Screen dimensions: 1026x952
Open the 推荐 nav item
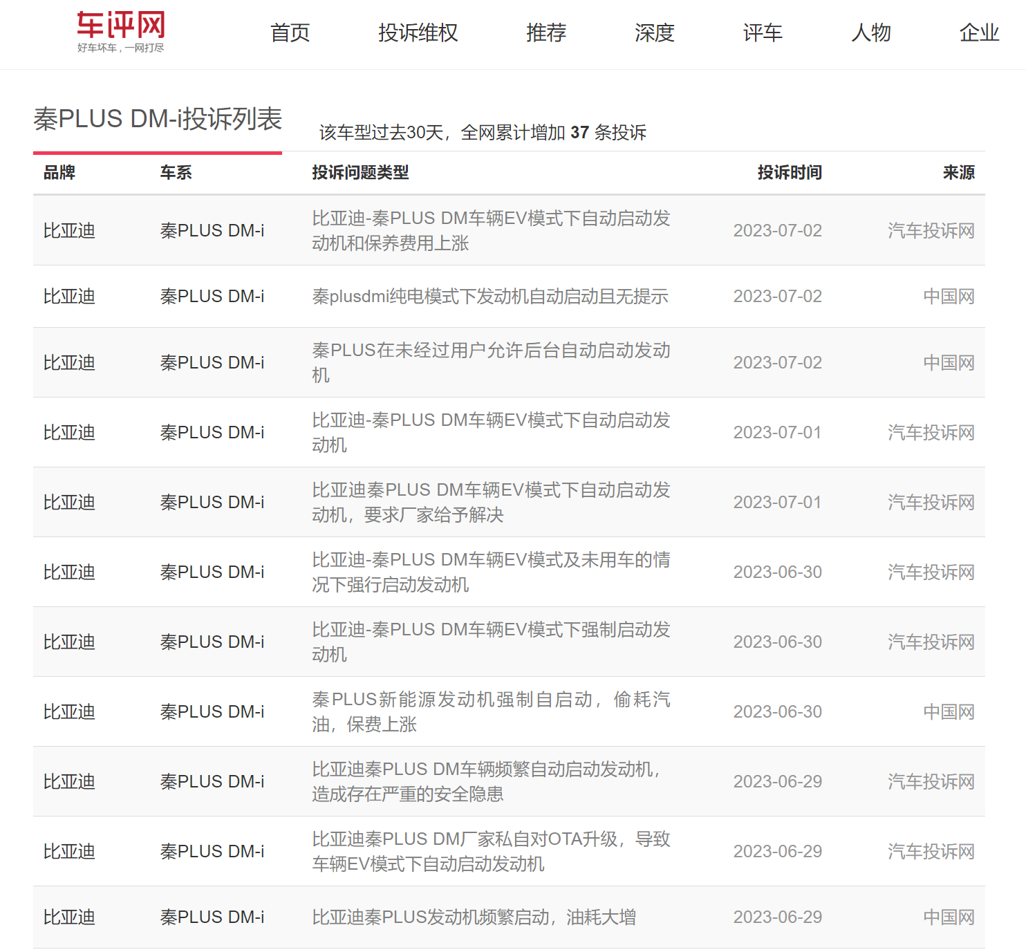point(546,32)
